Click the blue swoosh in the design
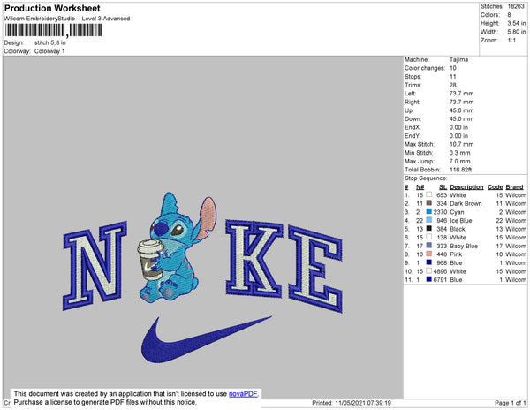530x410 pixels. point(206,339)
